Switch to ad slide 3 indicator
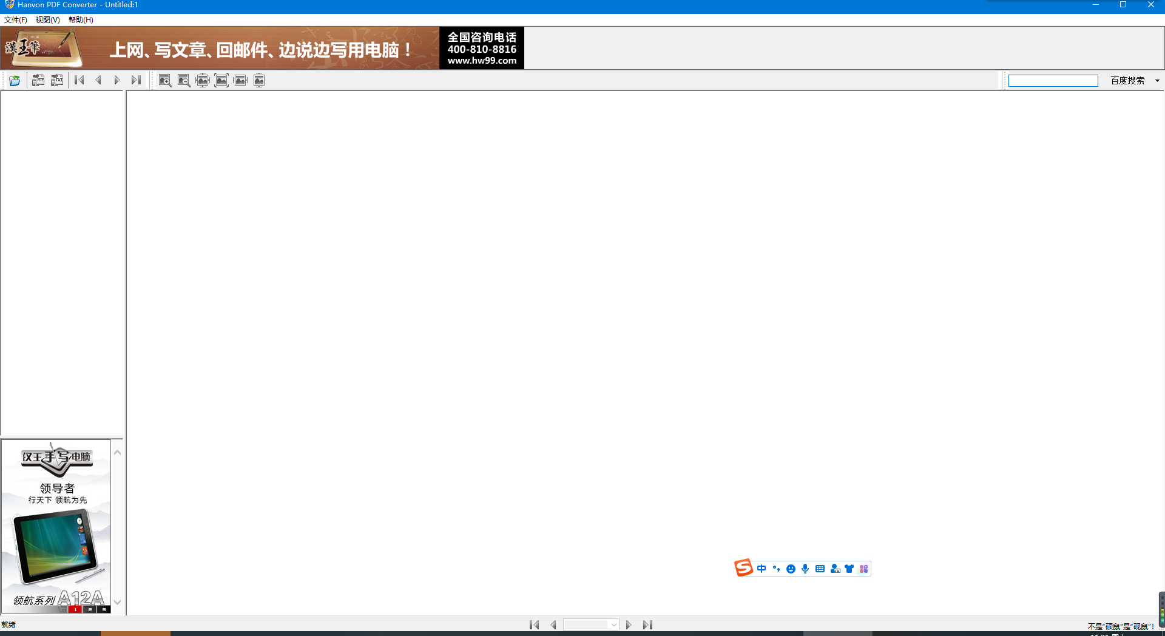The width and height of the screenshot is (1165, 636). (x=104, y=609)
